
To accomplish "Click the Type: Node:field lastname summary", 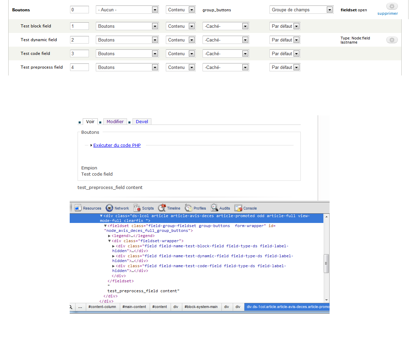I will (355, 40).
